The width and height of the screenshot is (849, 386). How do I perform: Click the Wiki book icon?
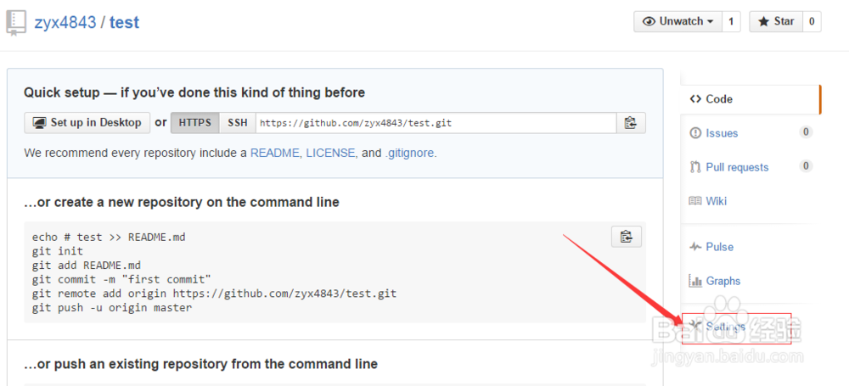click(696, 201)
